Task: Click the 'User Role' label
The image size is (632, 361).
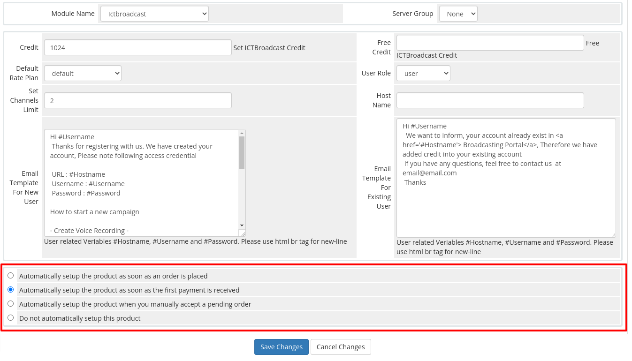Action: [x=376, y=73]
